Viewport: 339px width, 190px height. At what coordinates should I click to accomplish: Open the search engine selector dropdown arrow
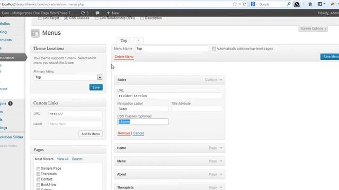click(x=257, y=4)
